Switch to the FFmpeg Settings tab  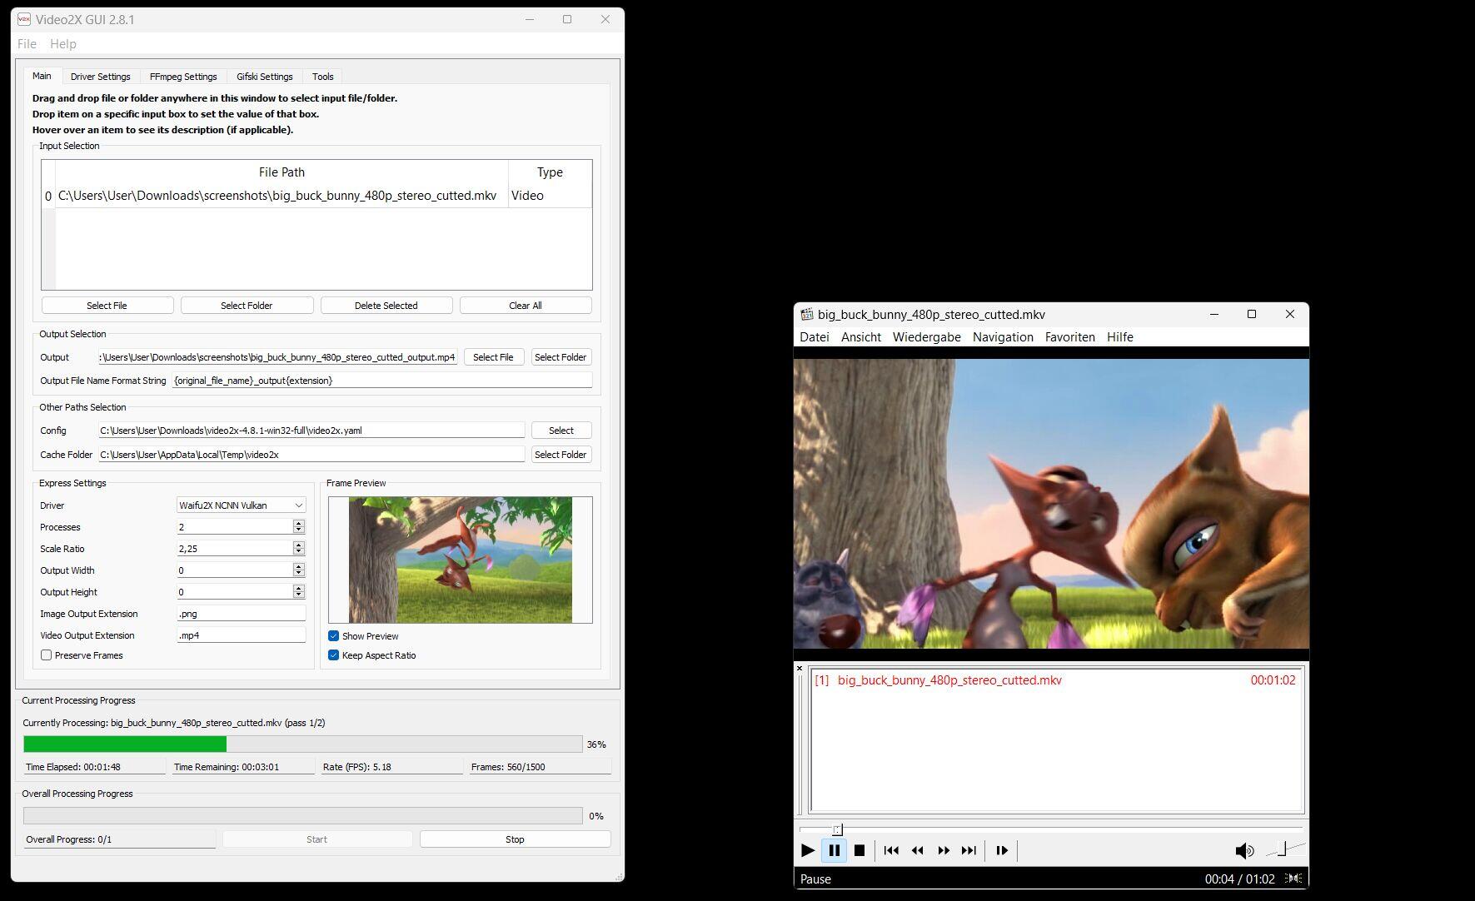(182, 76)
